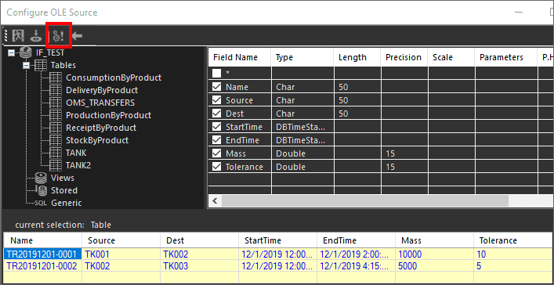Uncheck the StartTime field checkbox
Image resolution: width=554 pixels, height=285 pixels.
[x=216, y=127]
